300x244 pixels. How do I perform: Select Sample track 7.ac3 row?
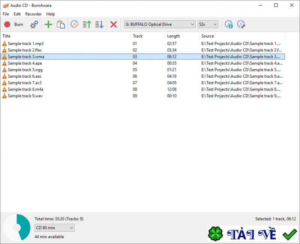point(143,83)
